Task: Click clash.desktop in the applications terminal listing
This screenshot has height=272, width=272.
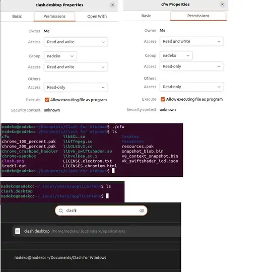Action: [17, 191]
